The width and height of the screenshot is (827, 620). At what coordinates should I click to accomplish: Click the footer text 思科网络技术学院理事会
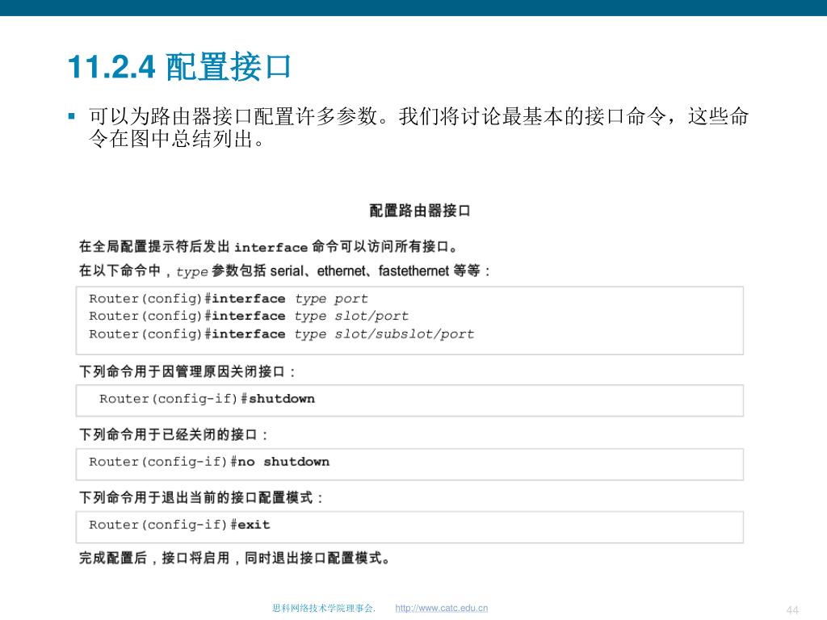(324, 608)
